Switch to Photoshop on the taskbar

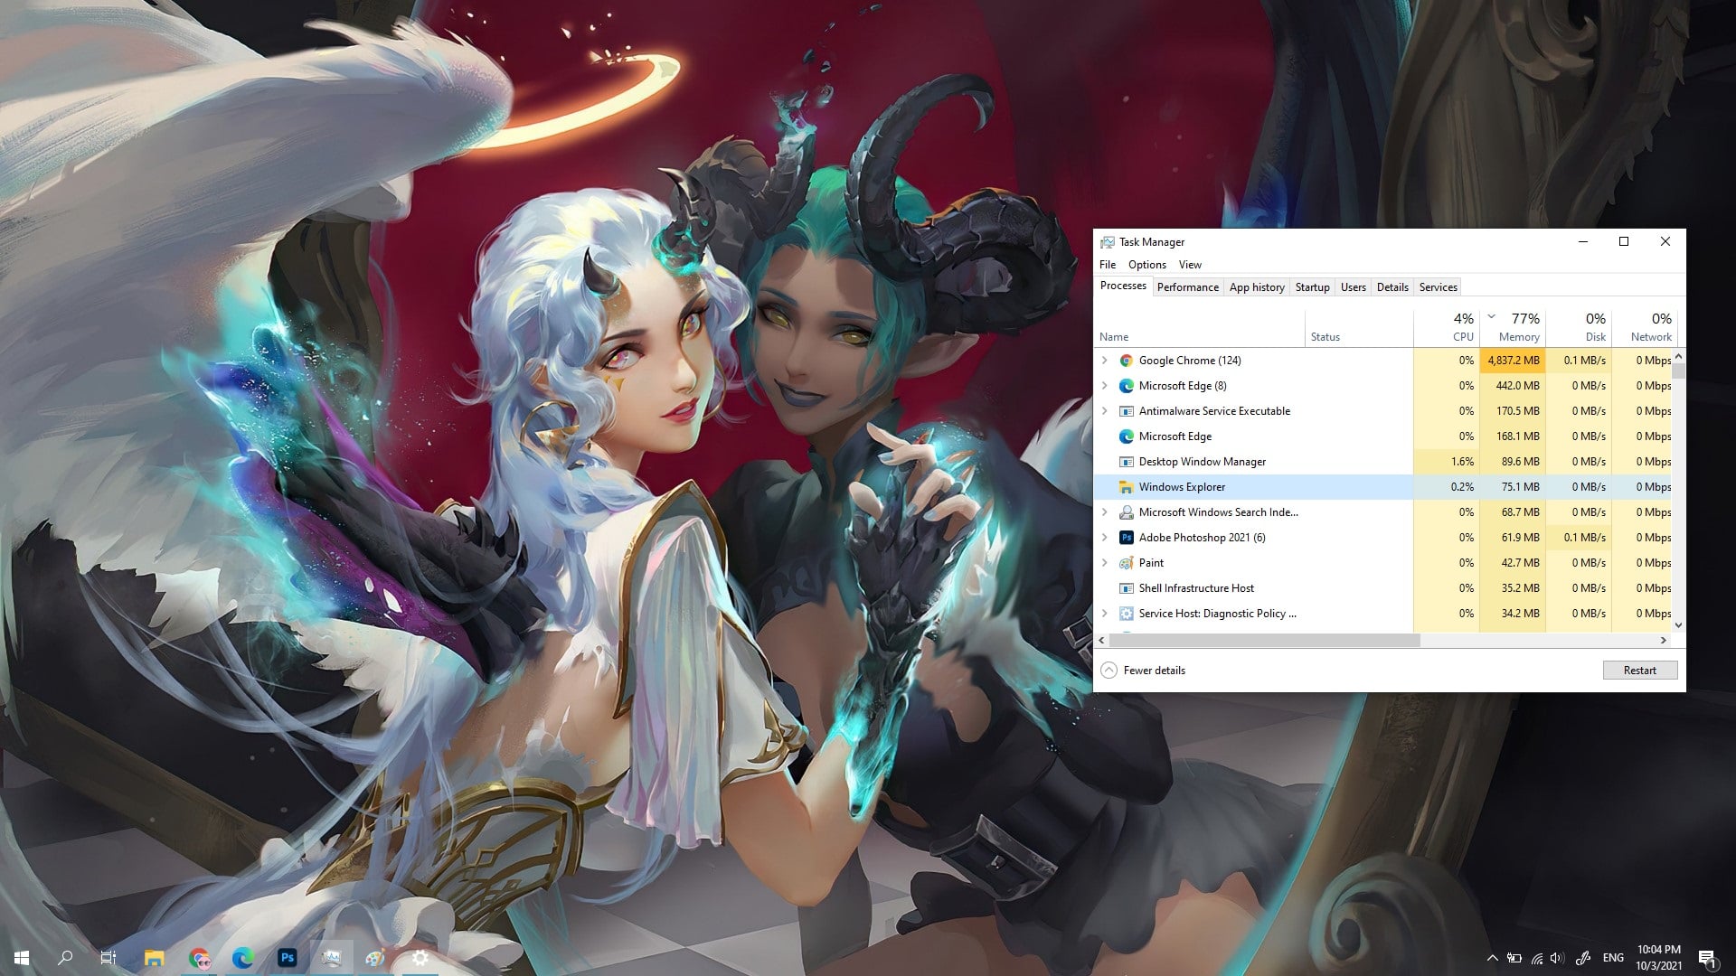pyautogui.click(x=288, y=958)
